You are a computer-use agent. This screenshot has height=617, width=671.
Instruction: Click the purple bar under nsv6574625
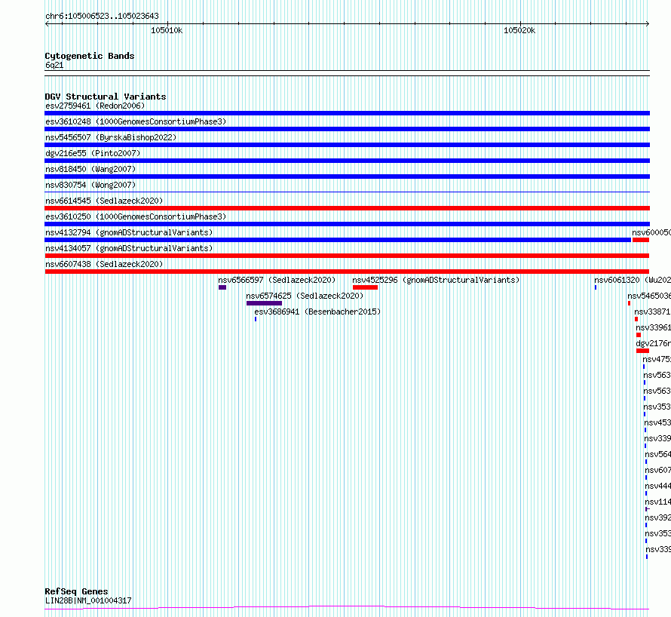(264, 303)
